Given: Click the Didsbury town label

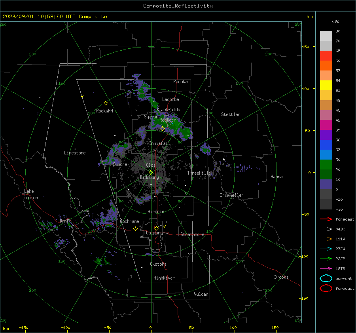Looking at the screenshot, I should [149, 177].
